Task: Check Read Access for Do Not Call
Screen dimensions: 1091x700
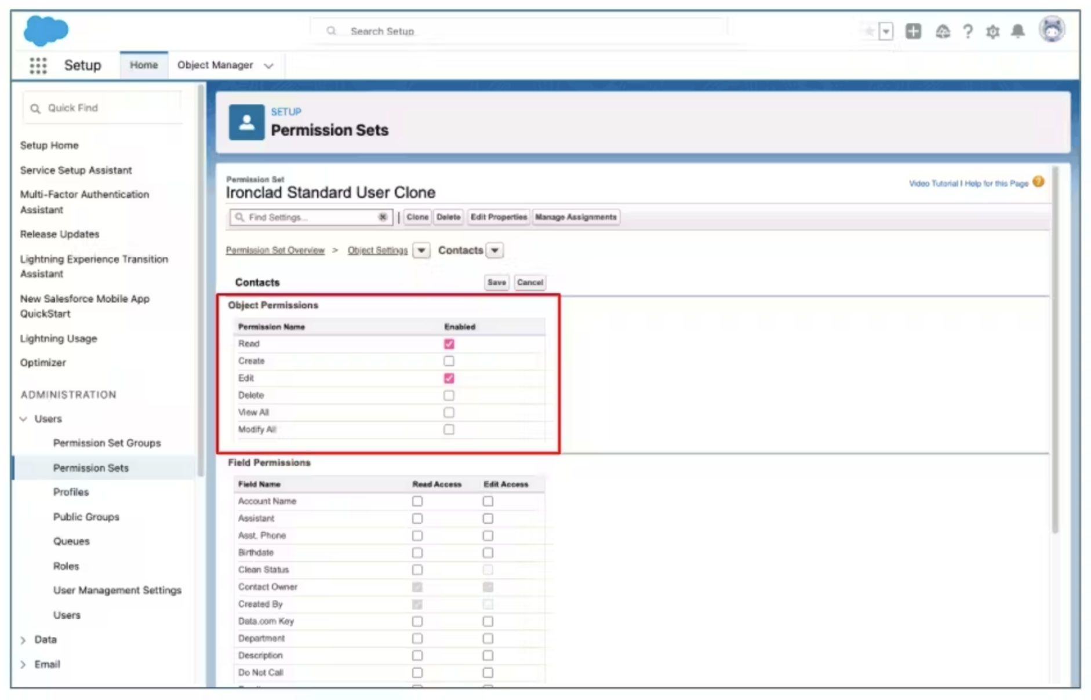Action: (417, 673)
